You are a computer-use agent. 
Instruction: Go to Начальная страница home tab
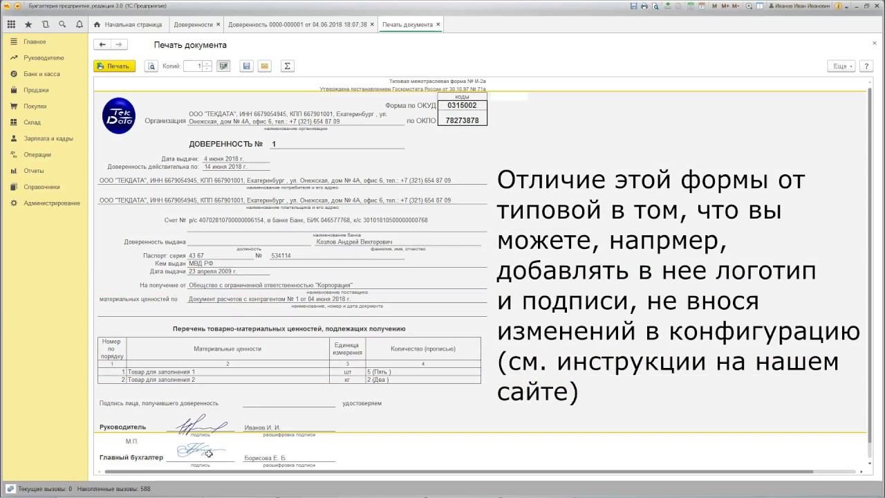point(128,24)
